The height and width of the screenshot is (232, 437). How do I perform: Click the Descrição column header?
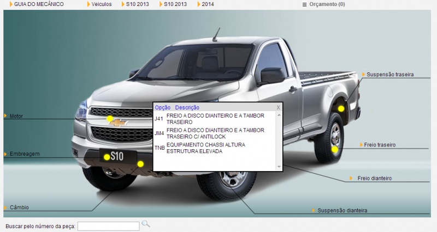click(x=187, y=107)
